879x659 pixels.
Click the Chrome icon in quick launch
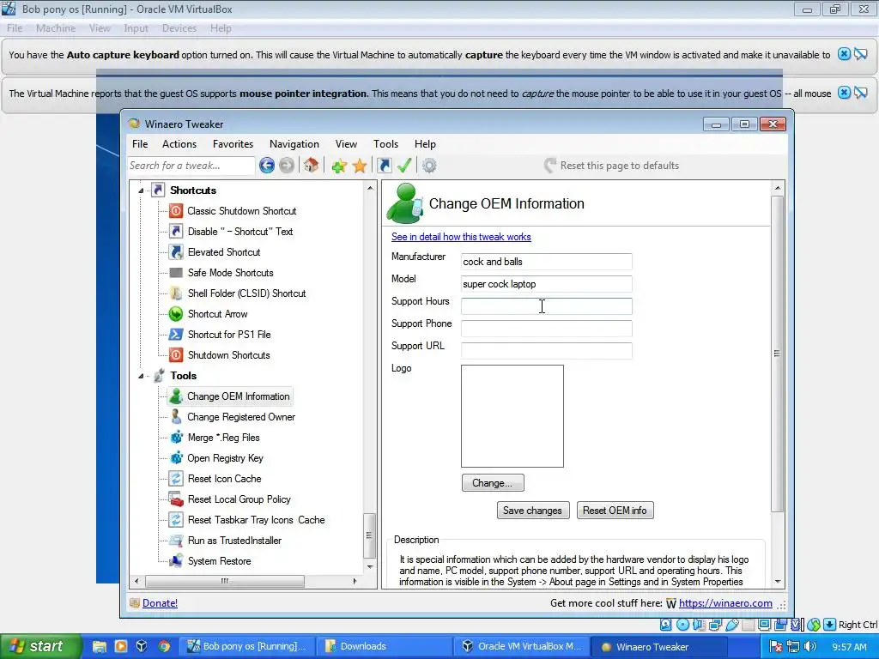coord(164,646)
